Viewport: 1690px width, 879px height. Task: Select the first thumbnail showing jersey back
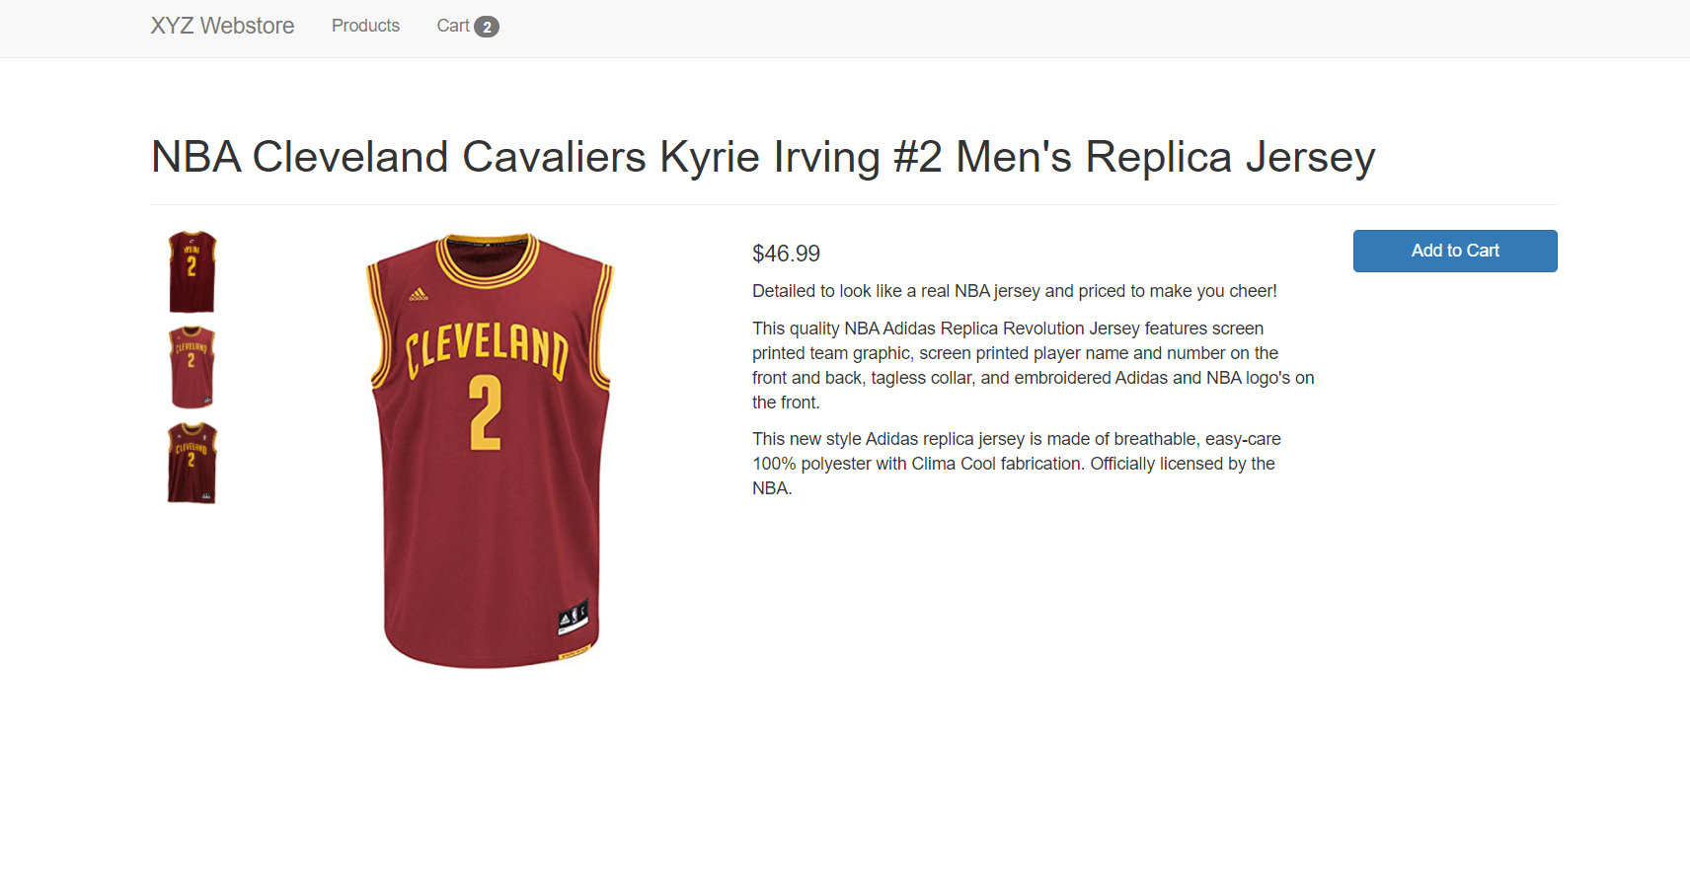[x=192, y=272]
